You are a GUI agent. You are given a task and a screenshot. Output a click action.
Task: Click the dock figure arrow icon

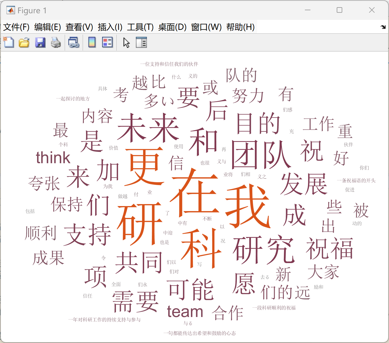pos(383,27)
